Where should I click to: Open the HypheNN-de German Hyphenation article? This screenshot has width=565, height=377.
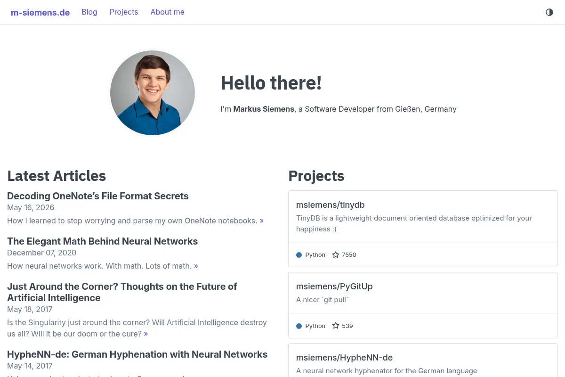point(137,354)
